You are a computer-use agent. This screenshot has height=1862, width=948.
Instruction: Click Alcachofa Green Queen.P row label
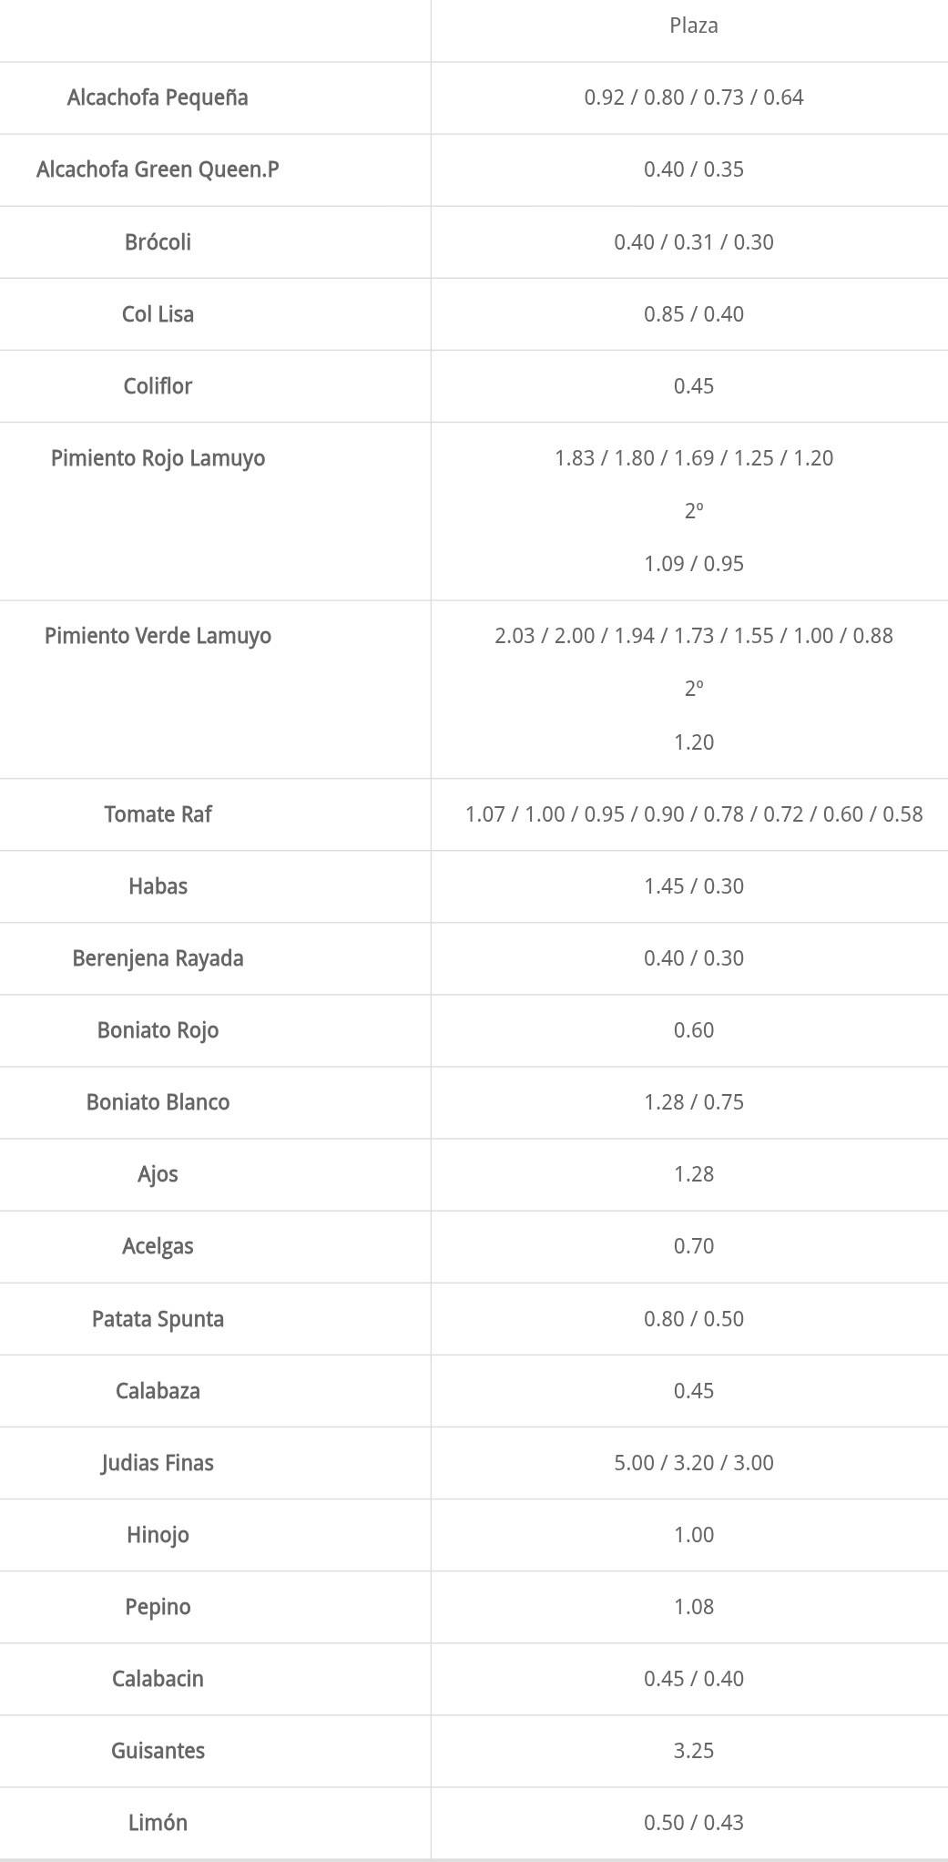158,169
